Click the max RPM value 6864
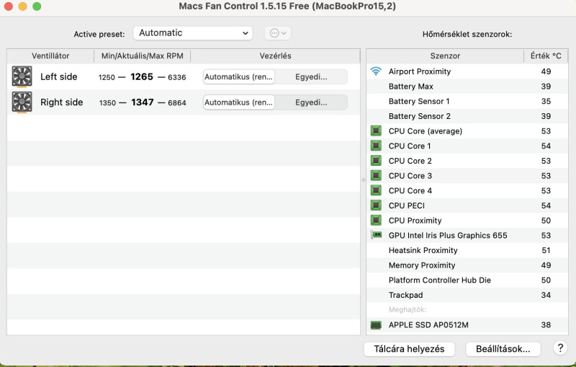 tap(176, 102)
